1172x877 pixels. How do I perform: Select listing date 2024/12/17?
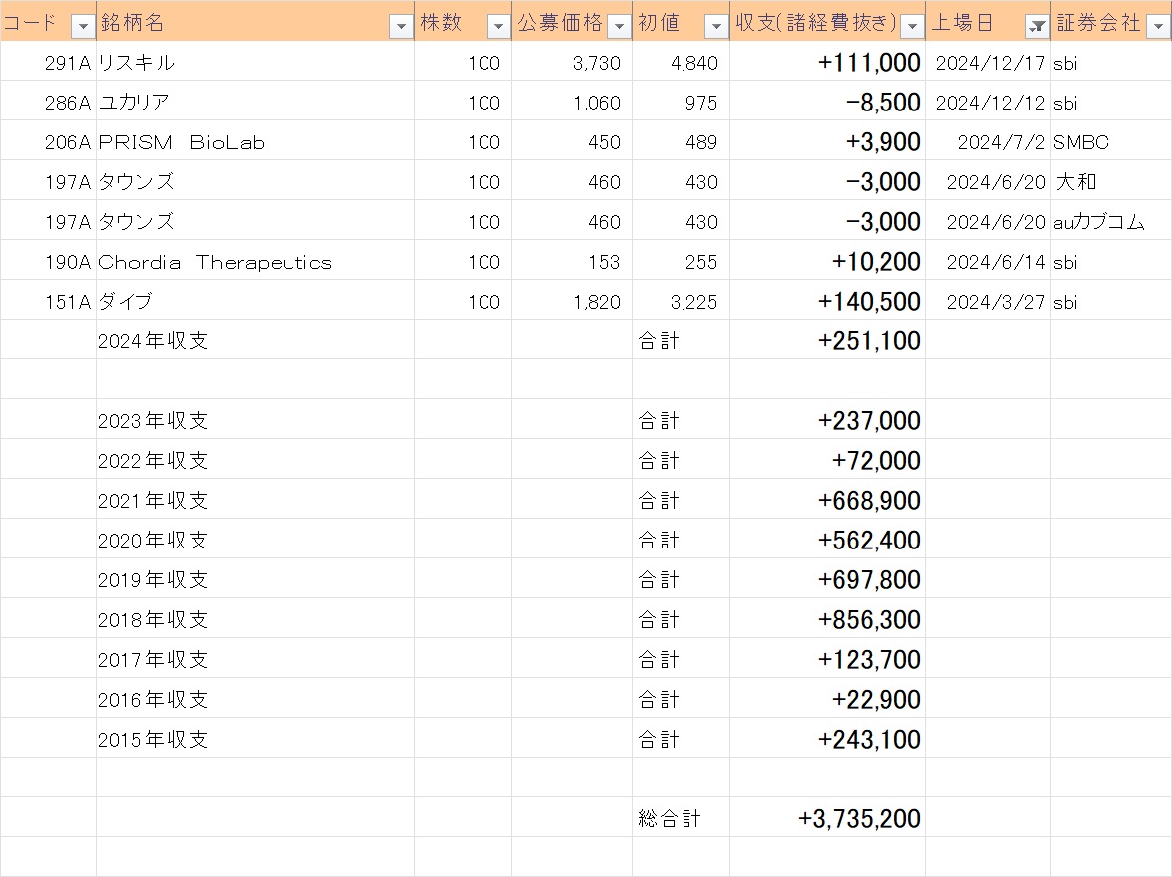[x=987, y=61]
